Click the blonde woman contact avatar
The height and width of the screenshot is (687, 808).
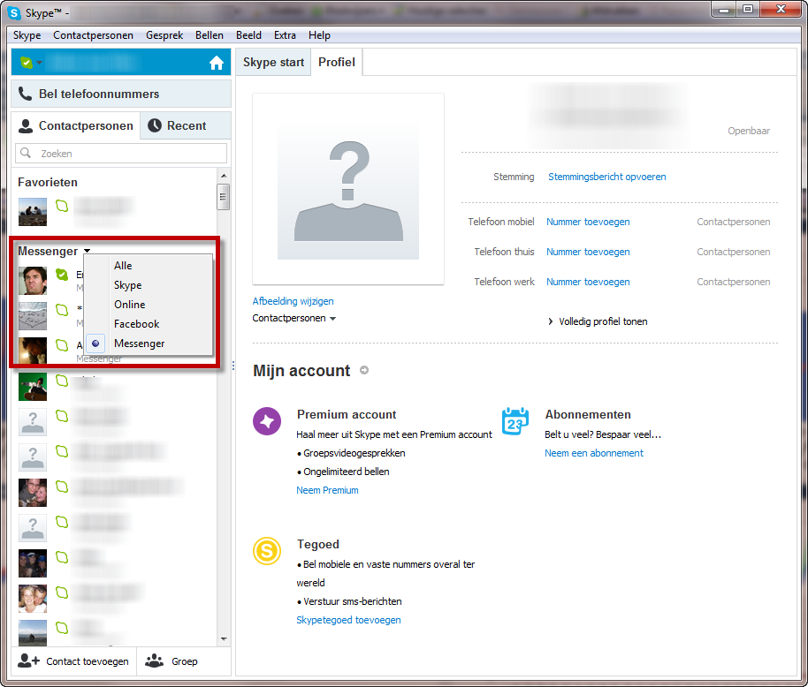(33, 599)
